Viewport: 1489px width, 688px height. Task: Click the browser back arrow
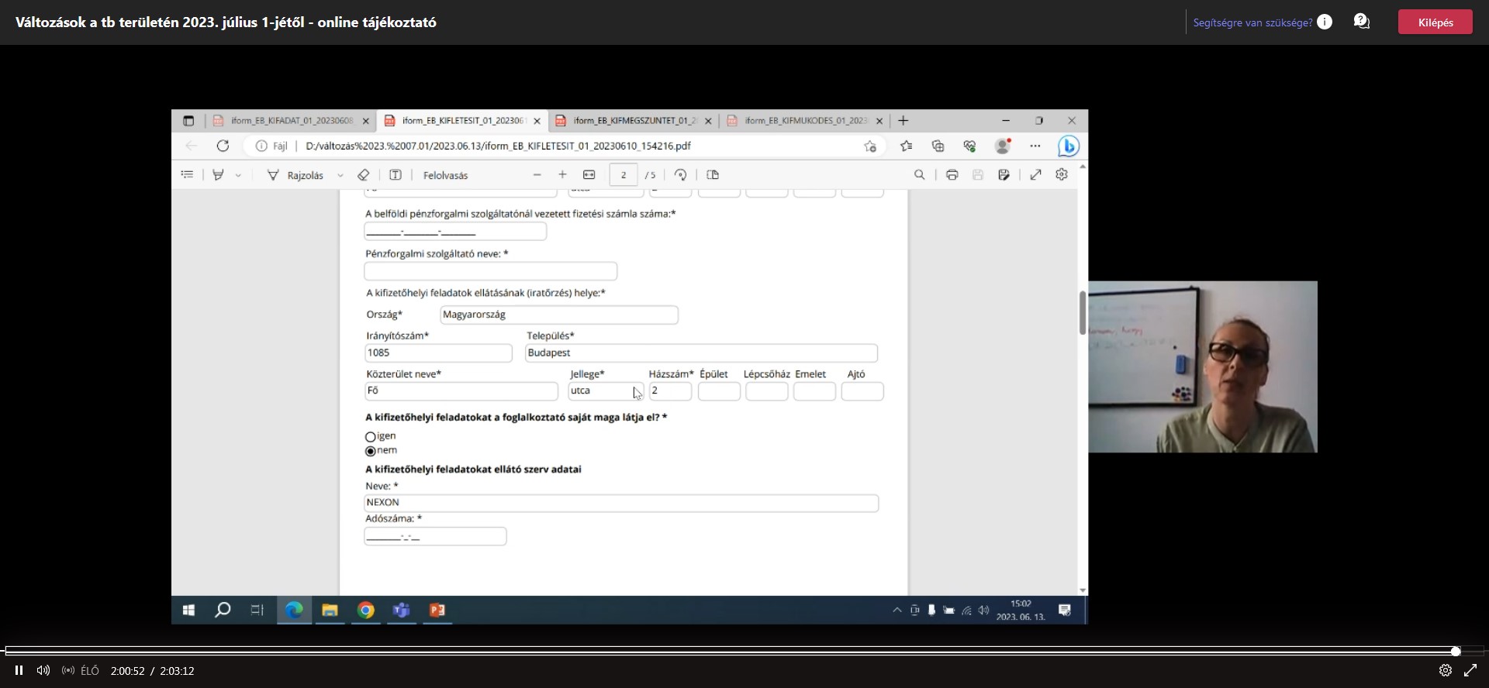click(192, 146)
